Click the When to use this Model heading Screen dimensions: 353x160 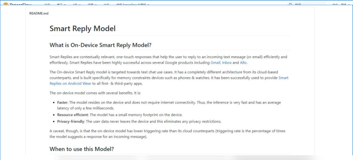82,149
